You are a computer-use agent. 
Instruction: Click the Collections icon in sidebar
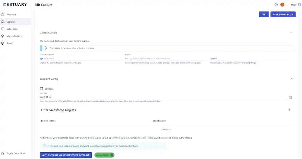[x=3, y=29]
